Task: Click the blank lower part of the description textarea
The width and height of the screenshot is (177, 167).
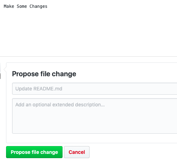Action: click(x=95, y=123)
